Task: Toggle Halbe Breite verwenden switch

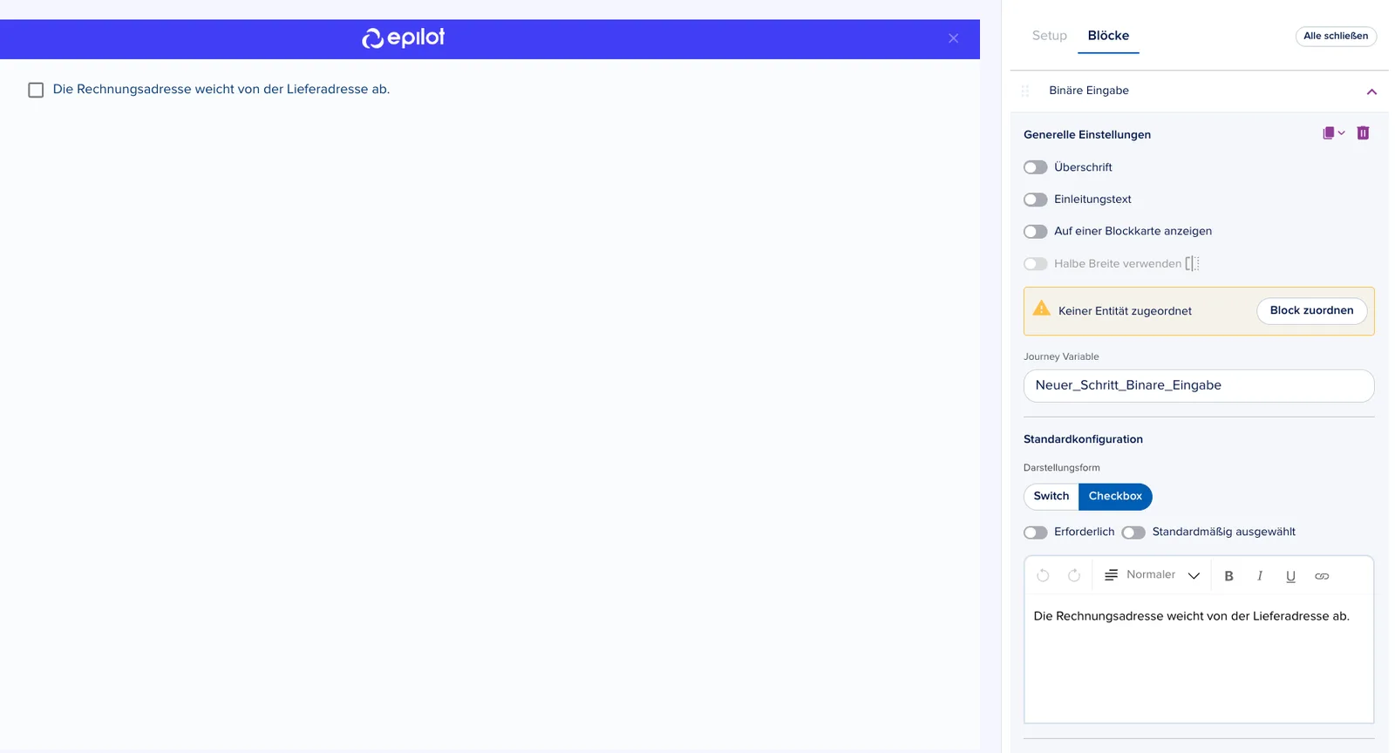Action: (1036, 264)
